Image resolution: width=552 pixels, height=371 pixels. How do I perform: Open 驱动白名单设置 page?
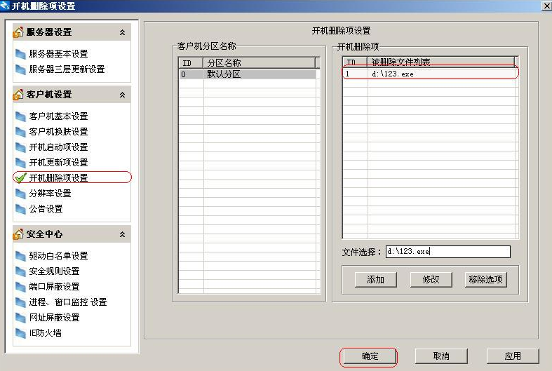[x=58, y=256]
